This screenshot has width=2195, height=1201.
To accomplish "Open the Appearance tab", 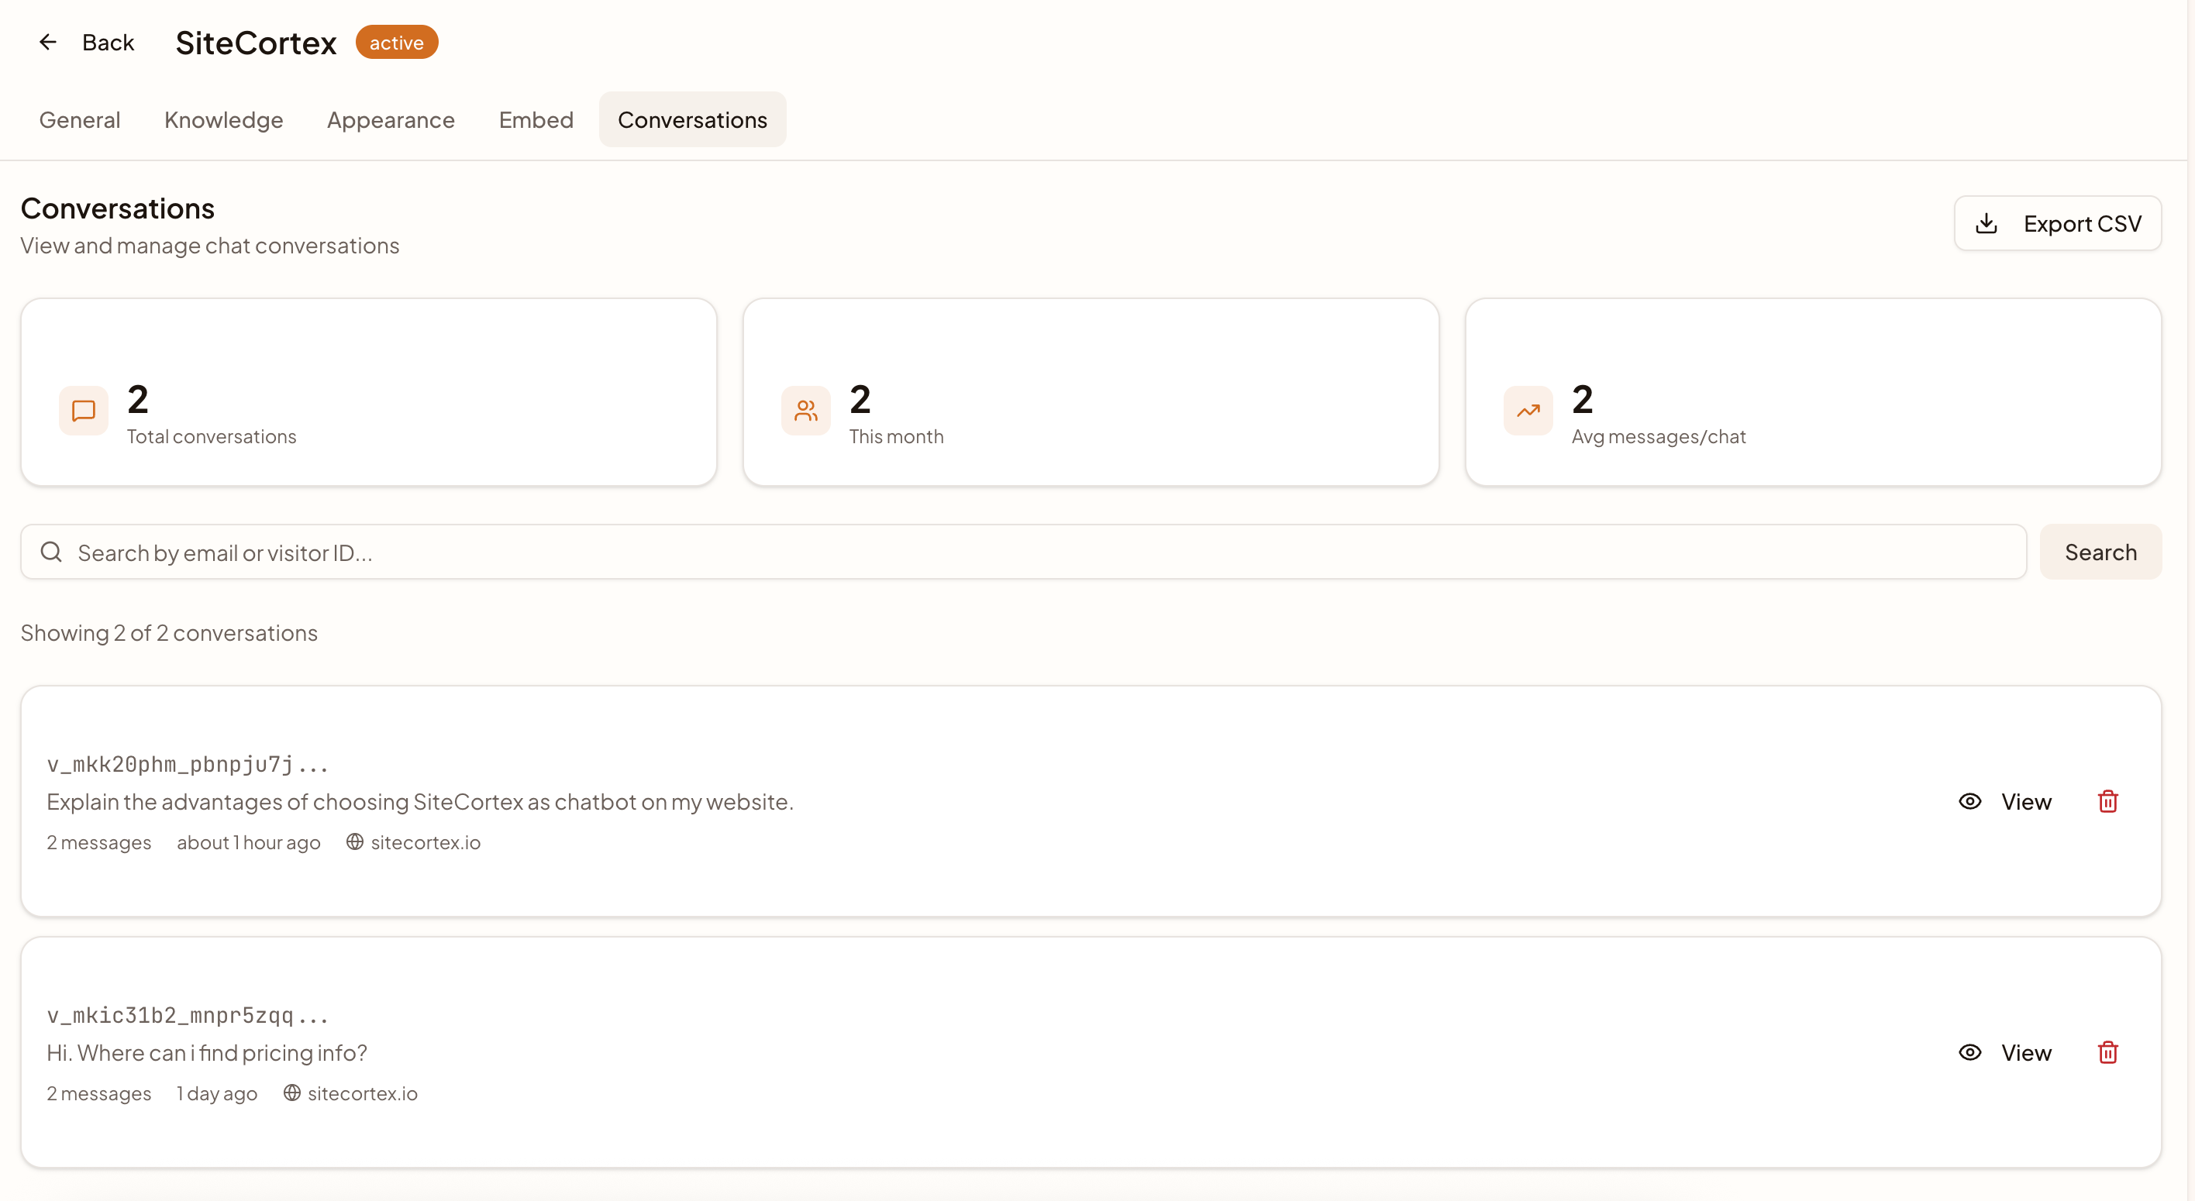I will coord(391,119).
